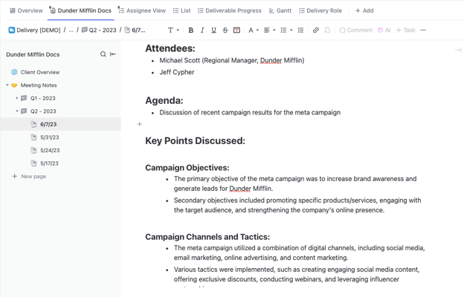Click the Q2 - 2023 breadcrumb link

[x=99, y=30]
